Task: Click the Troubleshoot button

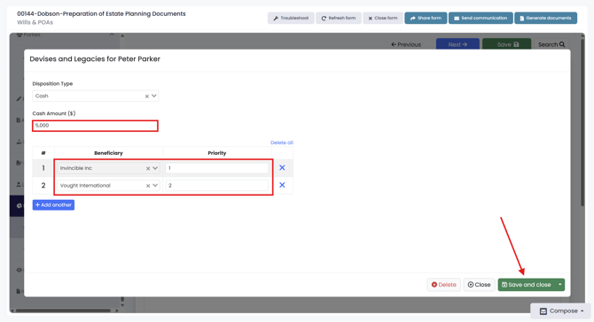Action: click(291, 19)
